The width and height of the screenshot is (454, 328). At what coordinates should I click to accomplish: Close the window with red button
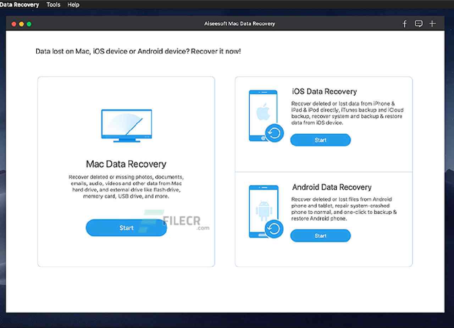click(x=14, y=24)
